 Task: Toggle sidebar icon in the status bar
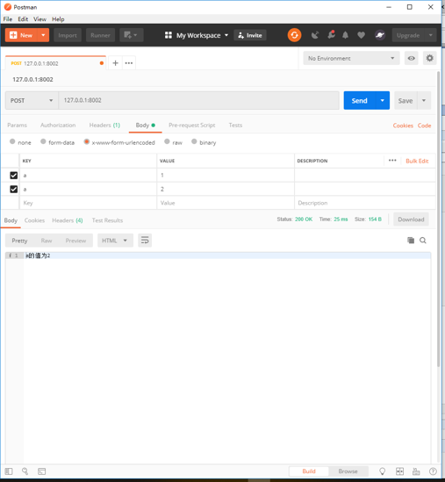pyautogui.click(x=9, y=471)
